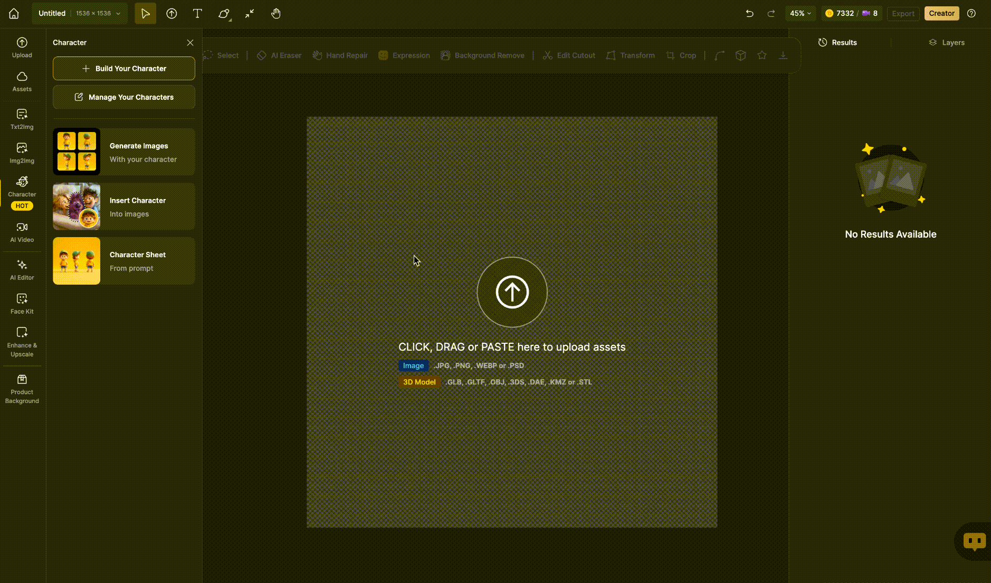991x583 pixels.
Task: Switch to the Layers tab
Action: 947,43
